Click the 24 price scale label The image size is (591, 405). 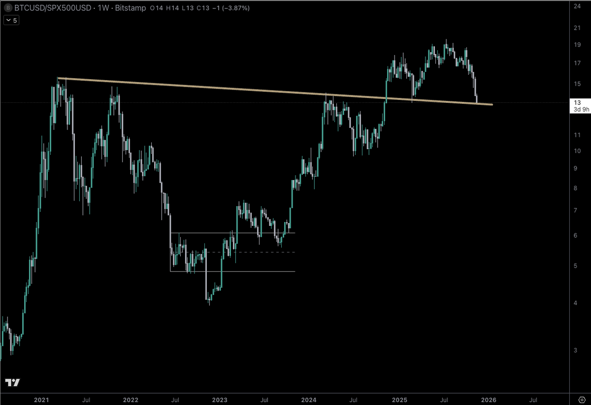coord(578,6)
